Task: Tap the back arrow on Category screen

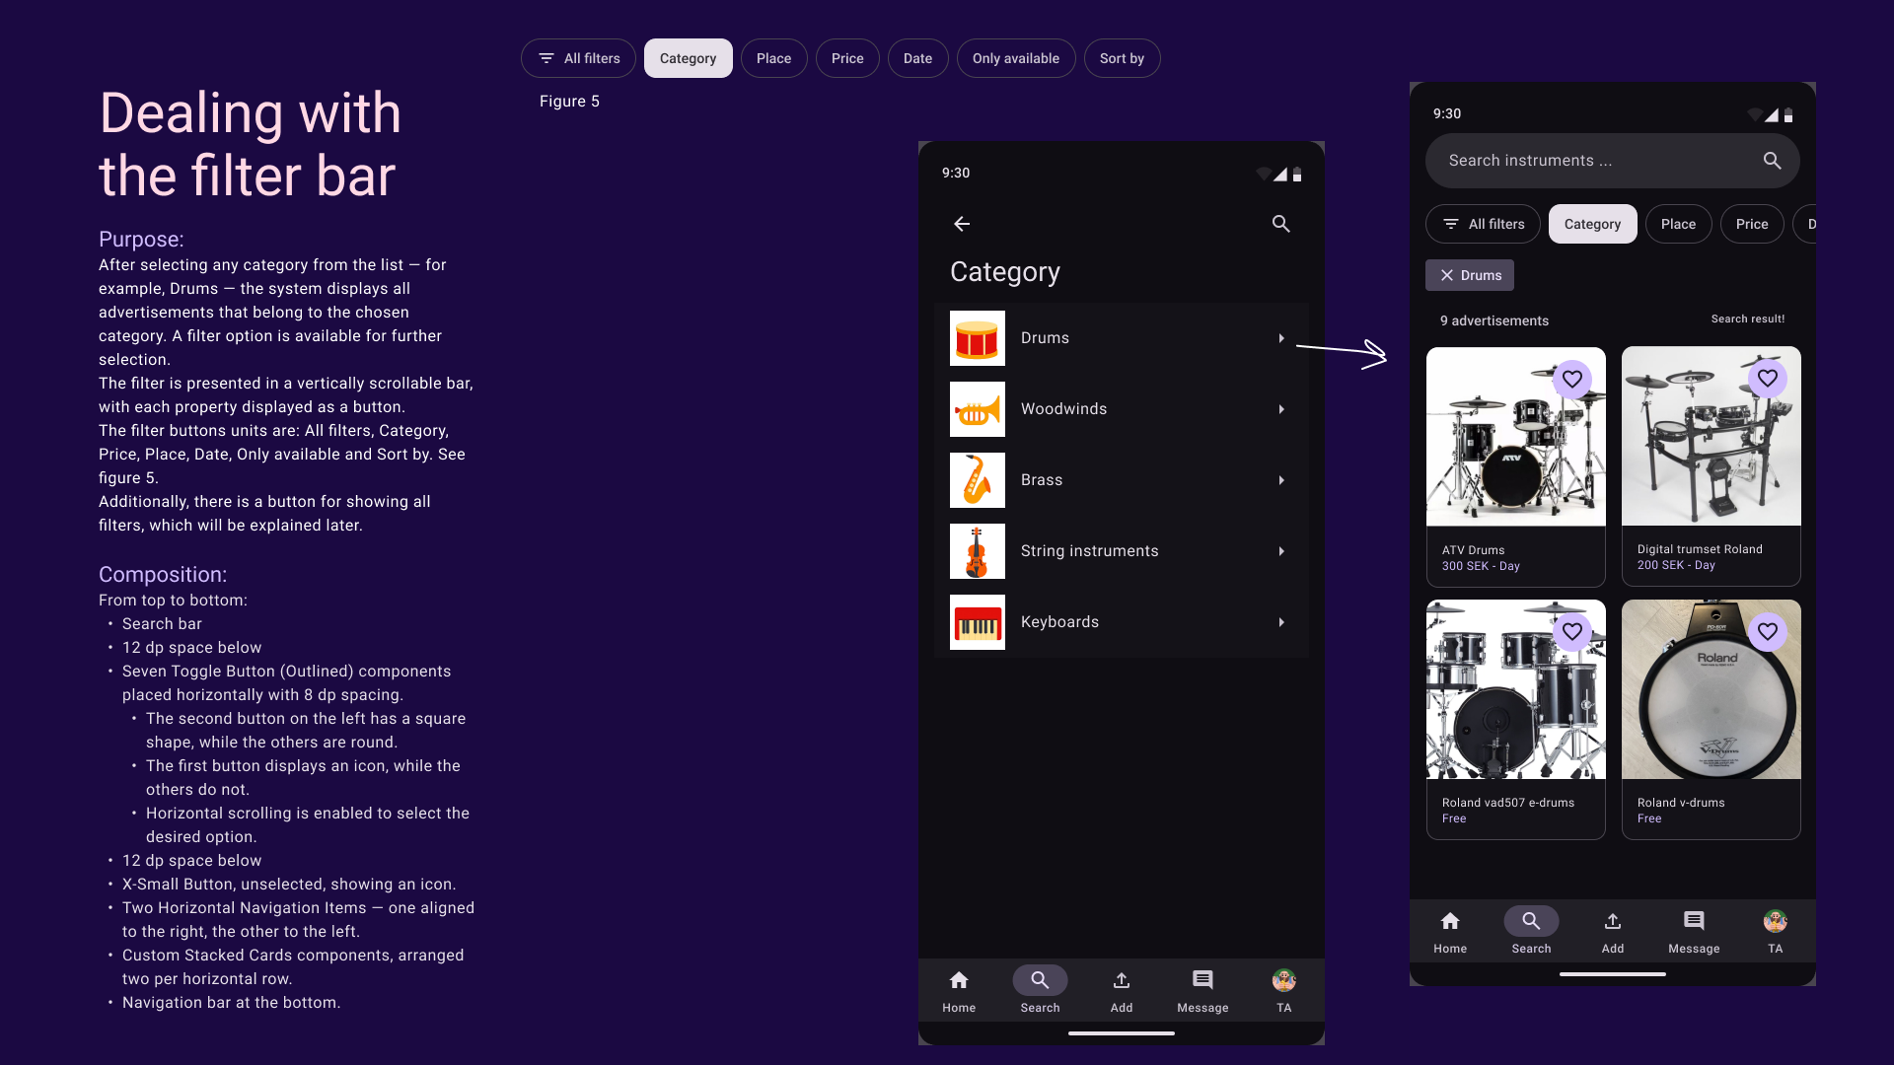Action: (x=962, y=224)
